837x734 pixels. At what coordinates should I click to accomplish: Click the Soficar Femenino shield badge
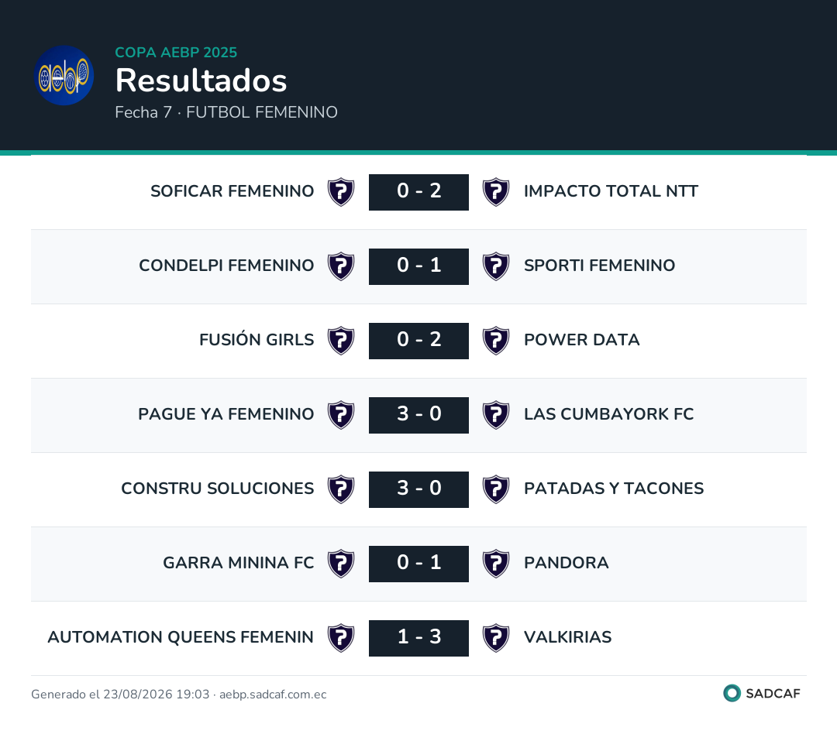[341, 192]
